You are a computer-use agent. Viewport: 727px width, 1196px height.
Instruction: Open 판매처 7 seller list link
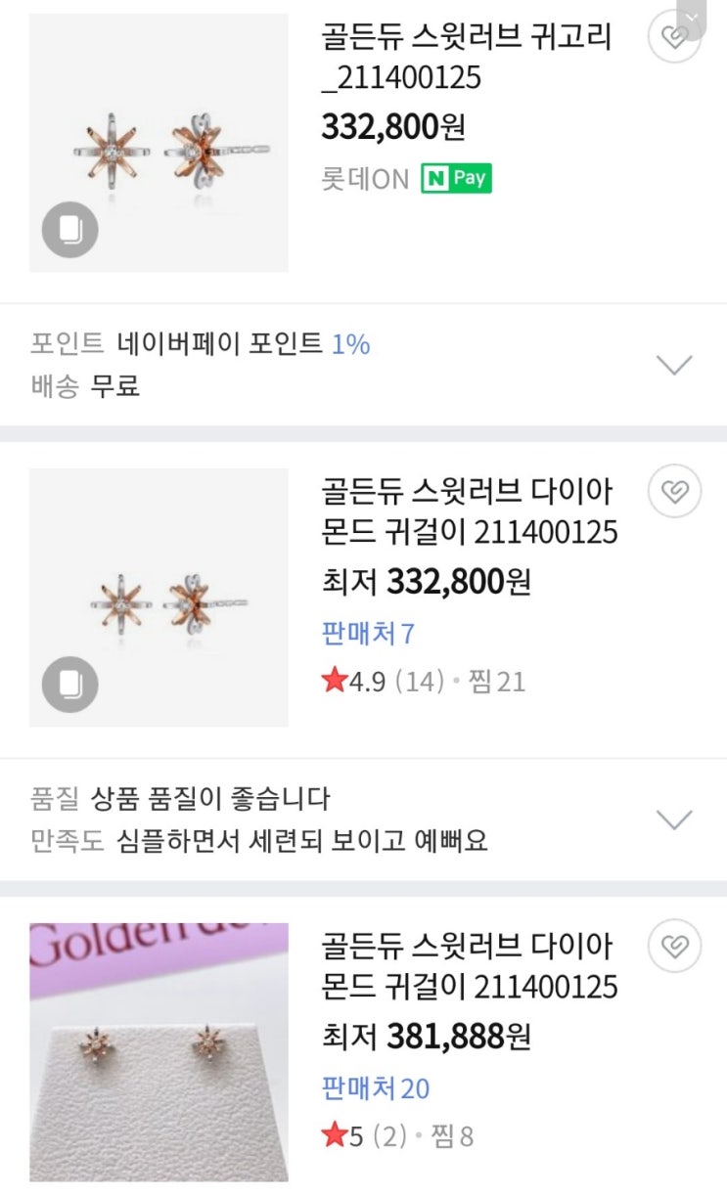(x=368, y=634)
